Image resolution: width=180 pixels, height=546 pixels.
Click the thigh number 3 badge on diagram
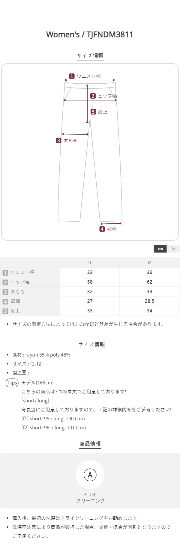pos(58,140)
